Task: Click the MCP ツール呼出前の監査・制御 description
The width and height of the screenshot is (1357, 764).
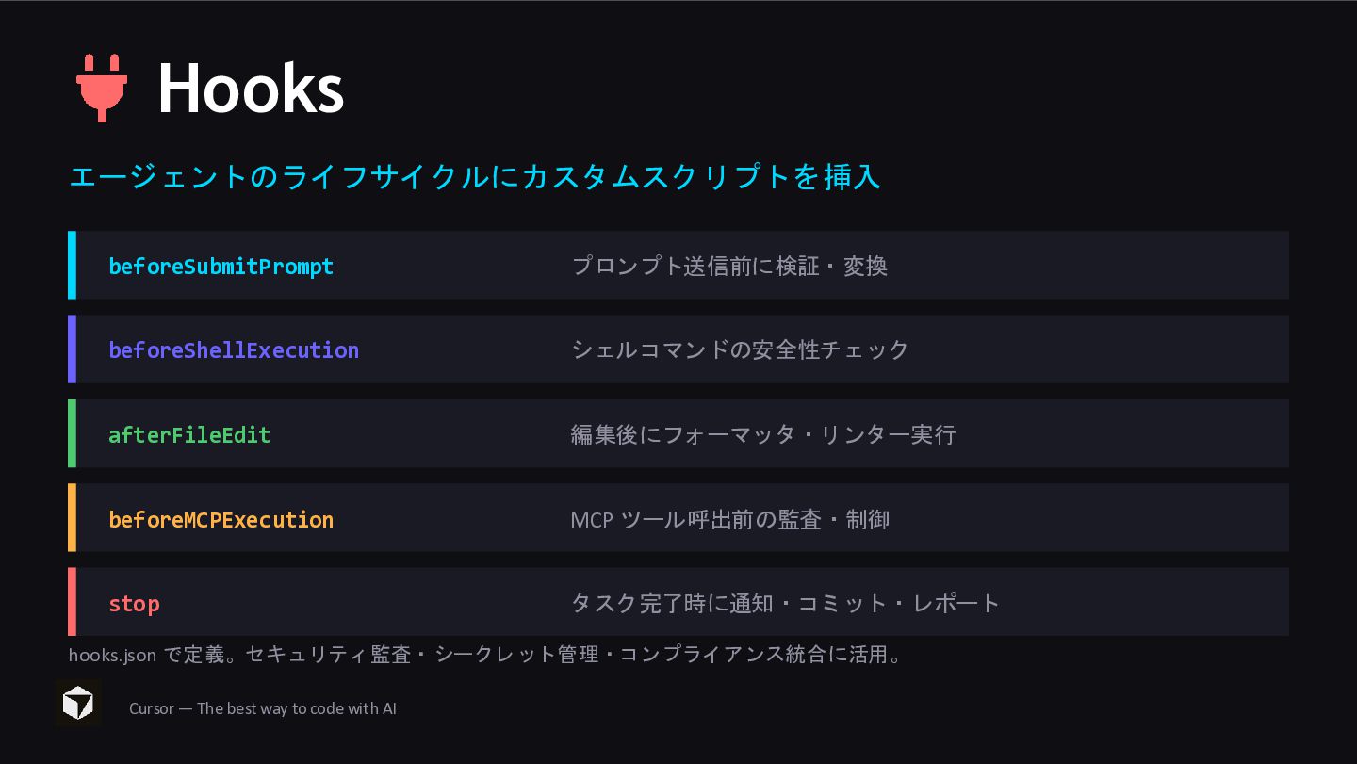Action: pos(730,520)
